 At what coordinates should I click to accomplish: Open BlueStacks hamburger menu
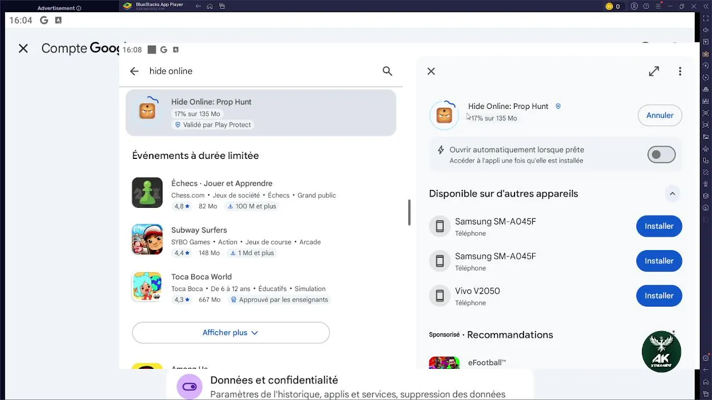point(658,6)
